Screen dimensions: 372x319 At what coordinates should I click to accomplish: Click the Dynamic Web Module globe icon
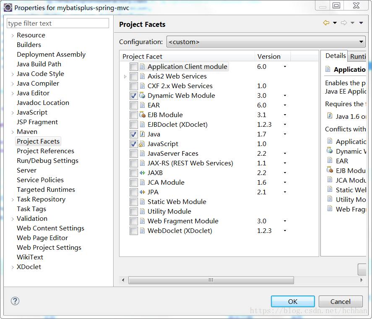[142, 95]
